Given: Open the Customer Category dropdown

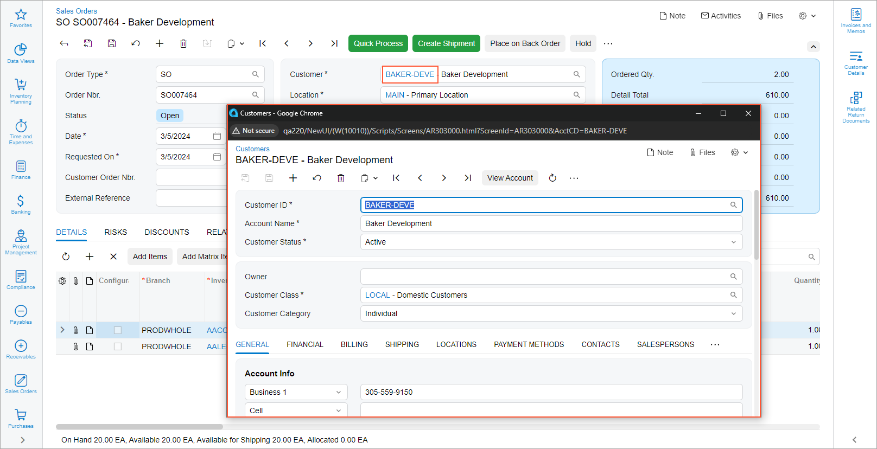Looking at the screenshot, I should 733,313.
